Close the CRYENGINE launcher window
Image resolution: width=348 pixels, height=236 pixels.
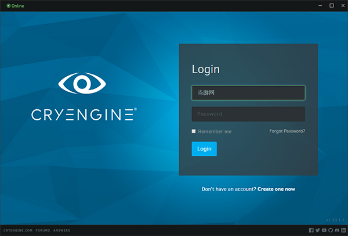343,6
